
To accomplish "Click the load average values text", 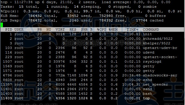I will tap(152, 2).
